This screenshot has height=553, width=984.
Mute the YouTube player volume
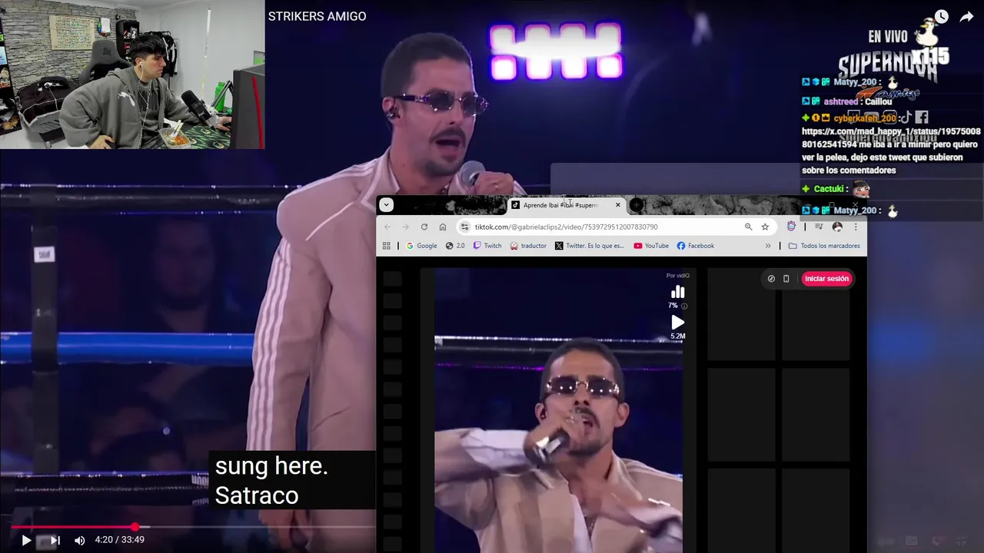[80, 541]
